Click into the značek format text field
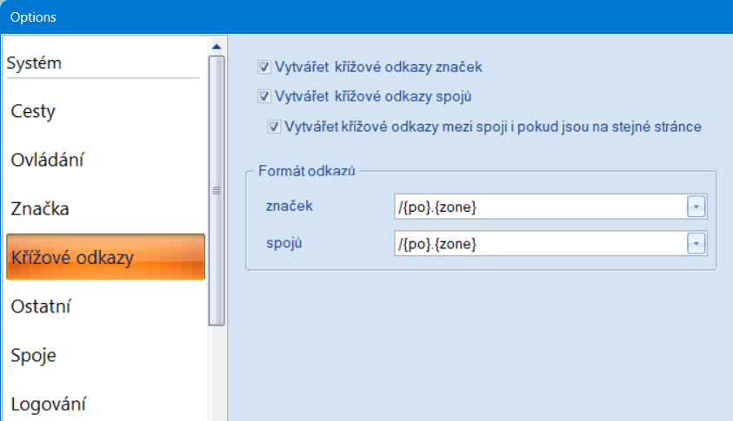Image resolution: width=733 pixels, height=421 pixels. (x=540, y=207)
